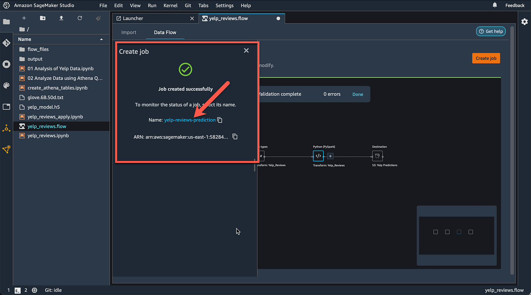Switch to the Import tab

click(129, 32)
